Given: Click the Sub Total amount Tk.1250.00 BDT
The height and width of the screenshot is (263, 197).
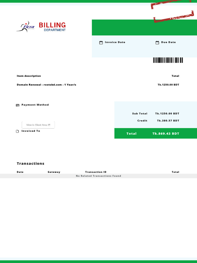Looking at the screenshot, I should 167,114.
